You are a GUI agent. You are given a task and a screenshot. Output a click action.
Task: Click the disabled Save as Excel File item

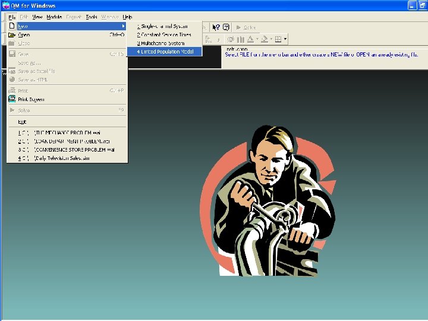(67, 71)
